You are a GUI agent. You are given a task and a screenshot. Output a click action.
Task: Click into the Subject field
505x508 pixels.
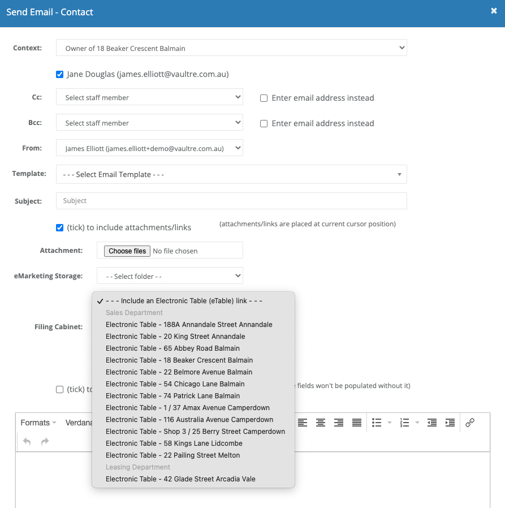[x=231, y=201]
